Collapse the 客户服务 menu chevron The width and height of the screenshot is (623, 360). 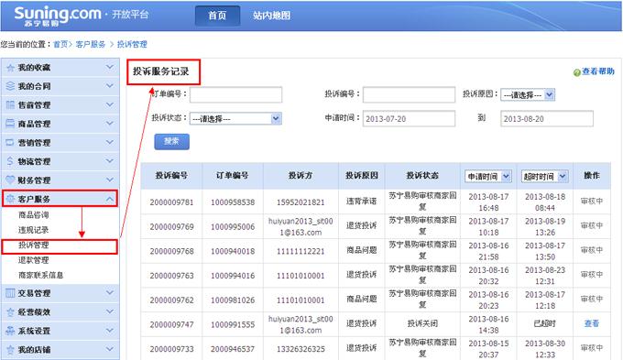(110, 199)
